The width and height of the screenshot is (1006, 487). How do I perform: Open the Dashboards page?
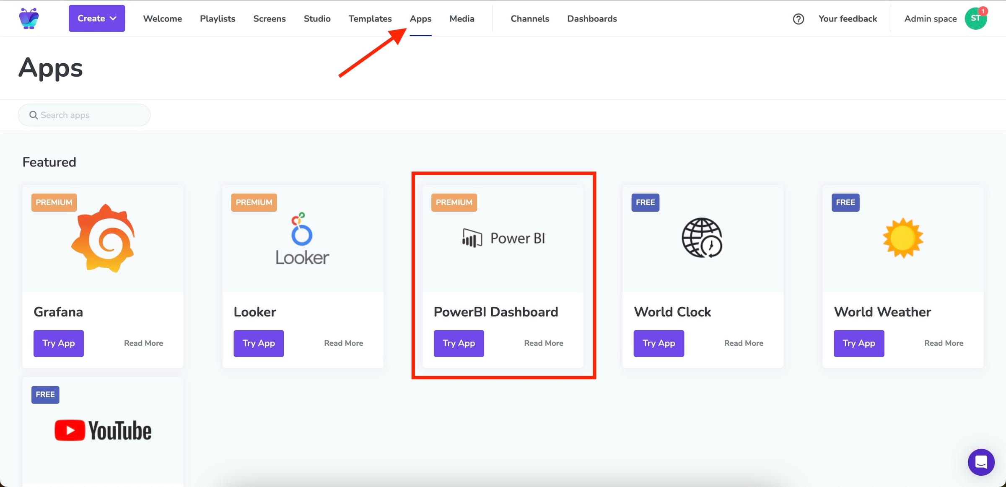(x=592, y=18)
